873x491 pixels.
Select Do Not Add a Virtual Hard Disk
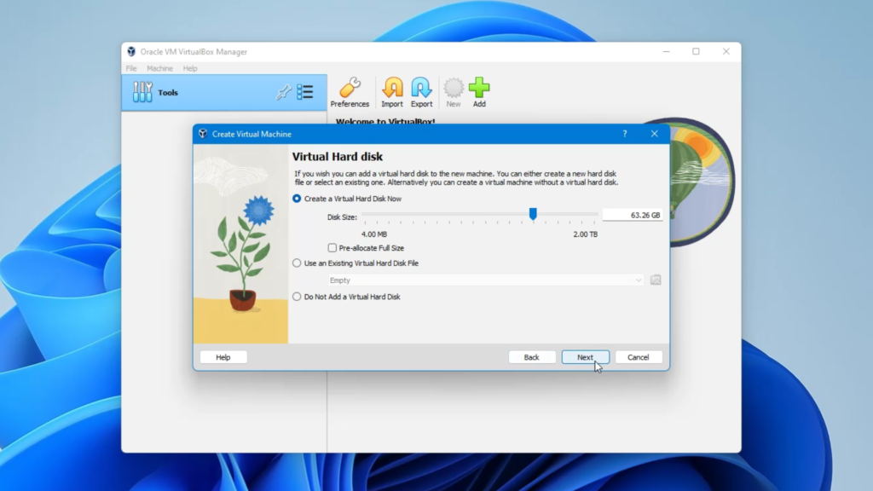point(346,297)
